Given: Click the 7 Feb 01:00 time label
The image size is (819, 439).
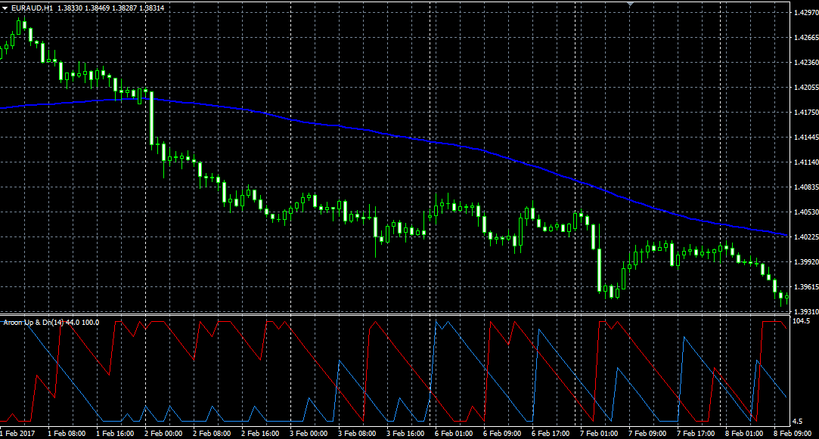Looking at the screenshot, I should coord(600,434).
